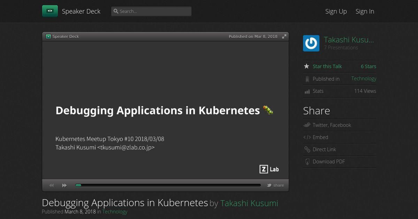Click the '114 Views' stat text
This screenshot has width=418, height=219.
tap(365, 91)
